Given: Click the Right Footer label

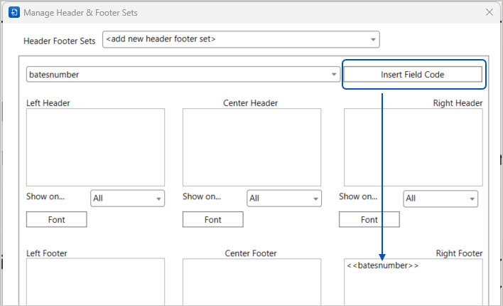Looking at the screenshot, I should (x=459, y=253).
